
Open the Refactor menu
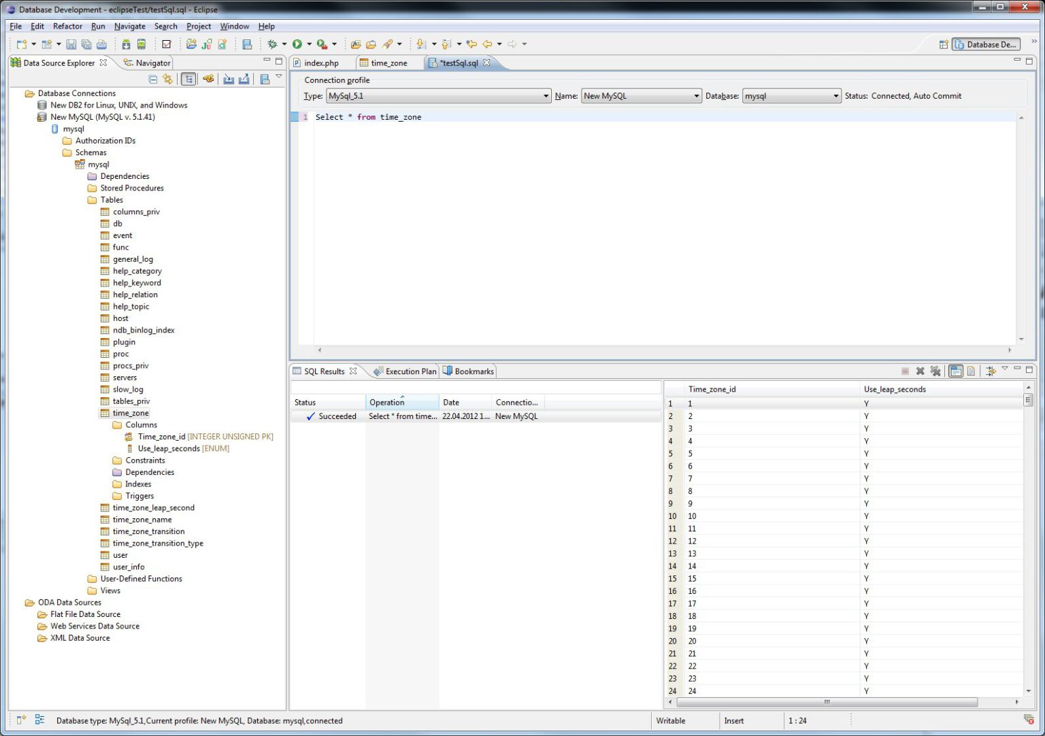tap(67, 26)
